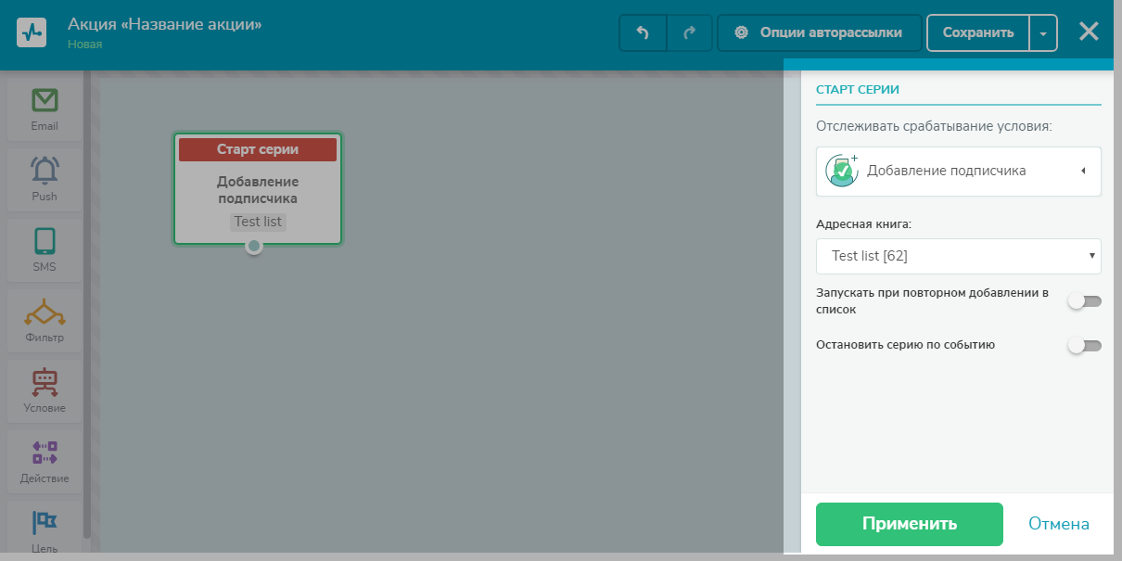Pick the Условие block icon
This screenshot has height=561, width=1122.
[44, 384]
